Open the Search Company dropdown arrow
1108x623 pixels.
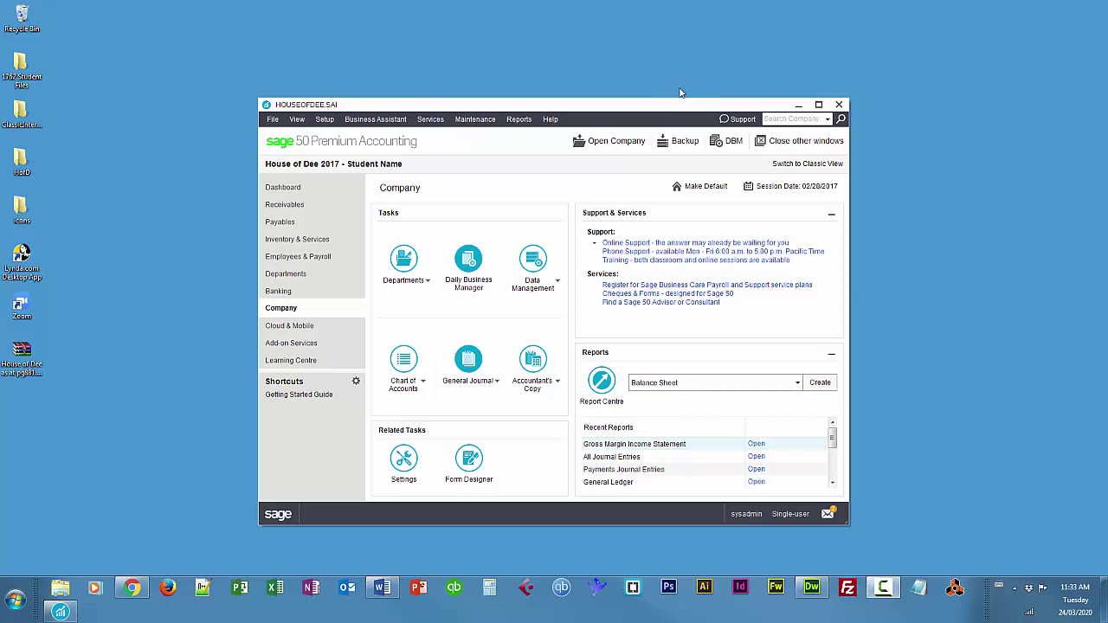click(828, 119)
